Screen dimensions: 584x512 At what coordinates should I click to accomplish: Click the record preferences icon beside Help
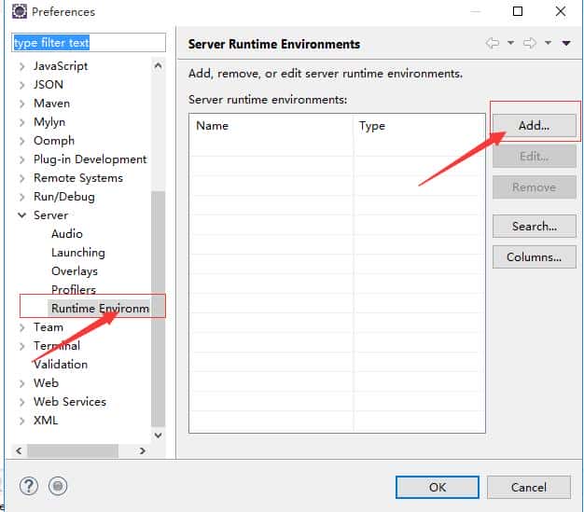pyautogui.click(x=58, y=486)
